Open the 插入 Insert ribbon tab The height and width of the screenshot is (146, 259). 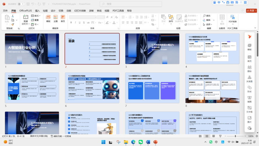37,11
